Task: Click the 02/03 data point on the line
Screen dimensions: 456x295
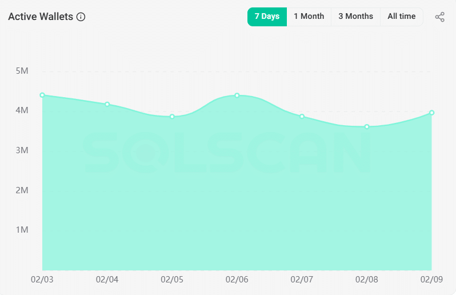Action: 42,95
